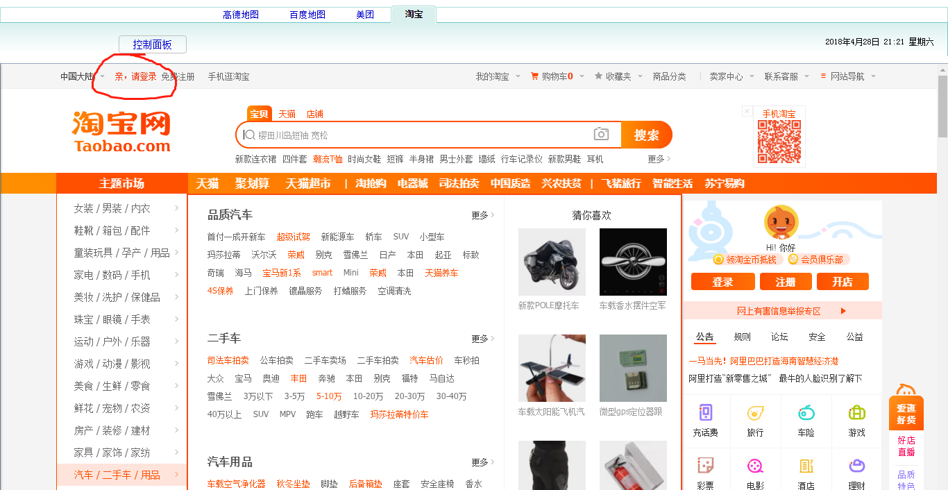The image size is (948, 490).
Task: Open the 车载香水摆件 product thumbnail
Action: [x=633, y=262]
